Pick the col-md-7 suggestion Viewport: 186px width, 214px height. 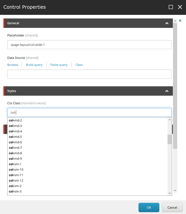pyautogui.click(x=88, y=148)
